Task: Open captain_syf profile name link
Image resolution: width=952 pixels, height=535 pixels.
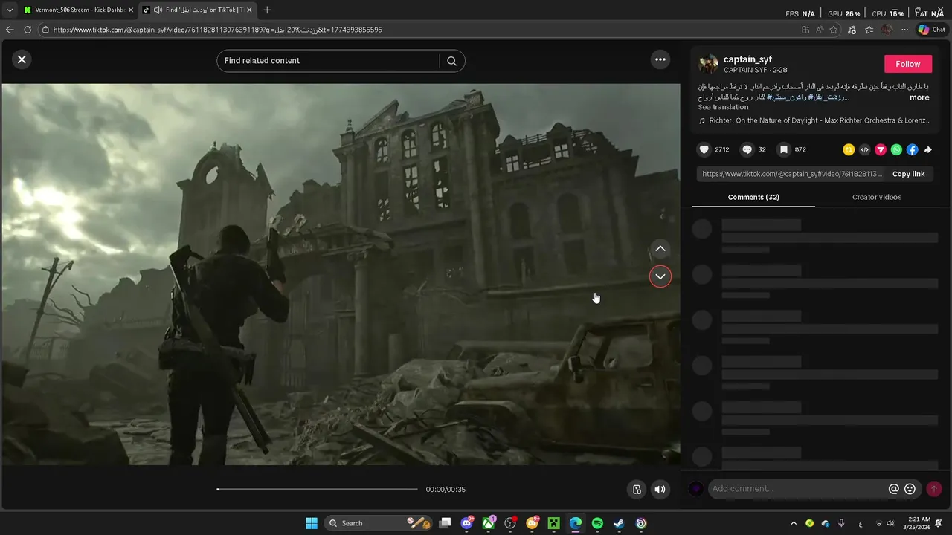Action: 747,59
